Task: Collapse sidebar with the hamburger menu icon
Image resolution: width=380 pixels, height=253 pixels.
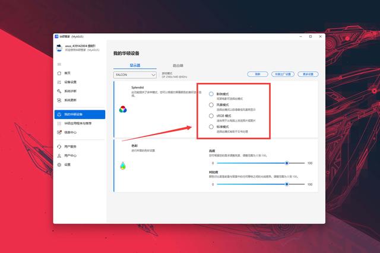Action: pyautogui.click(x=59, y=65)
